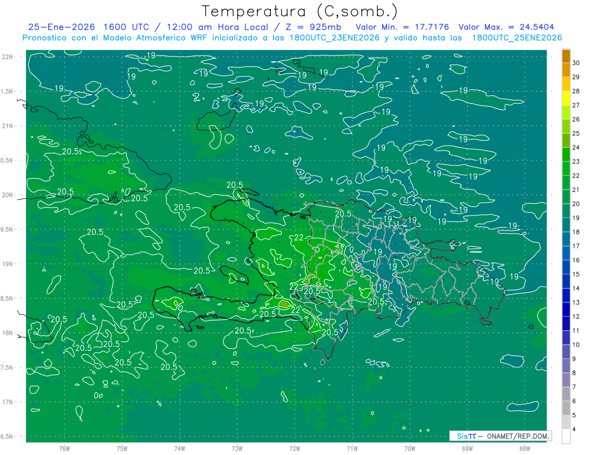The width and height of the screenshot is (589, 455).
Task: Click the ONAMET/REP.DOM. watermark label
Action: (518, 436)
